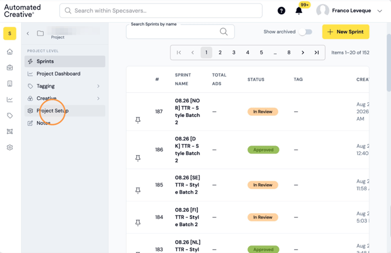Image resolution: width=391 pixels, height=253 pixels.
Task: Open the home icon in left rail
Action: (10, 51)
